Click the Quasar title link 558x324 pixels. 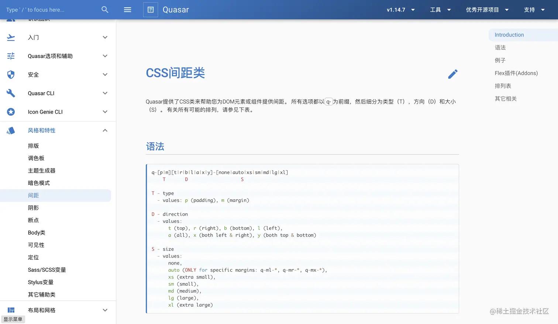176,10
